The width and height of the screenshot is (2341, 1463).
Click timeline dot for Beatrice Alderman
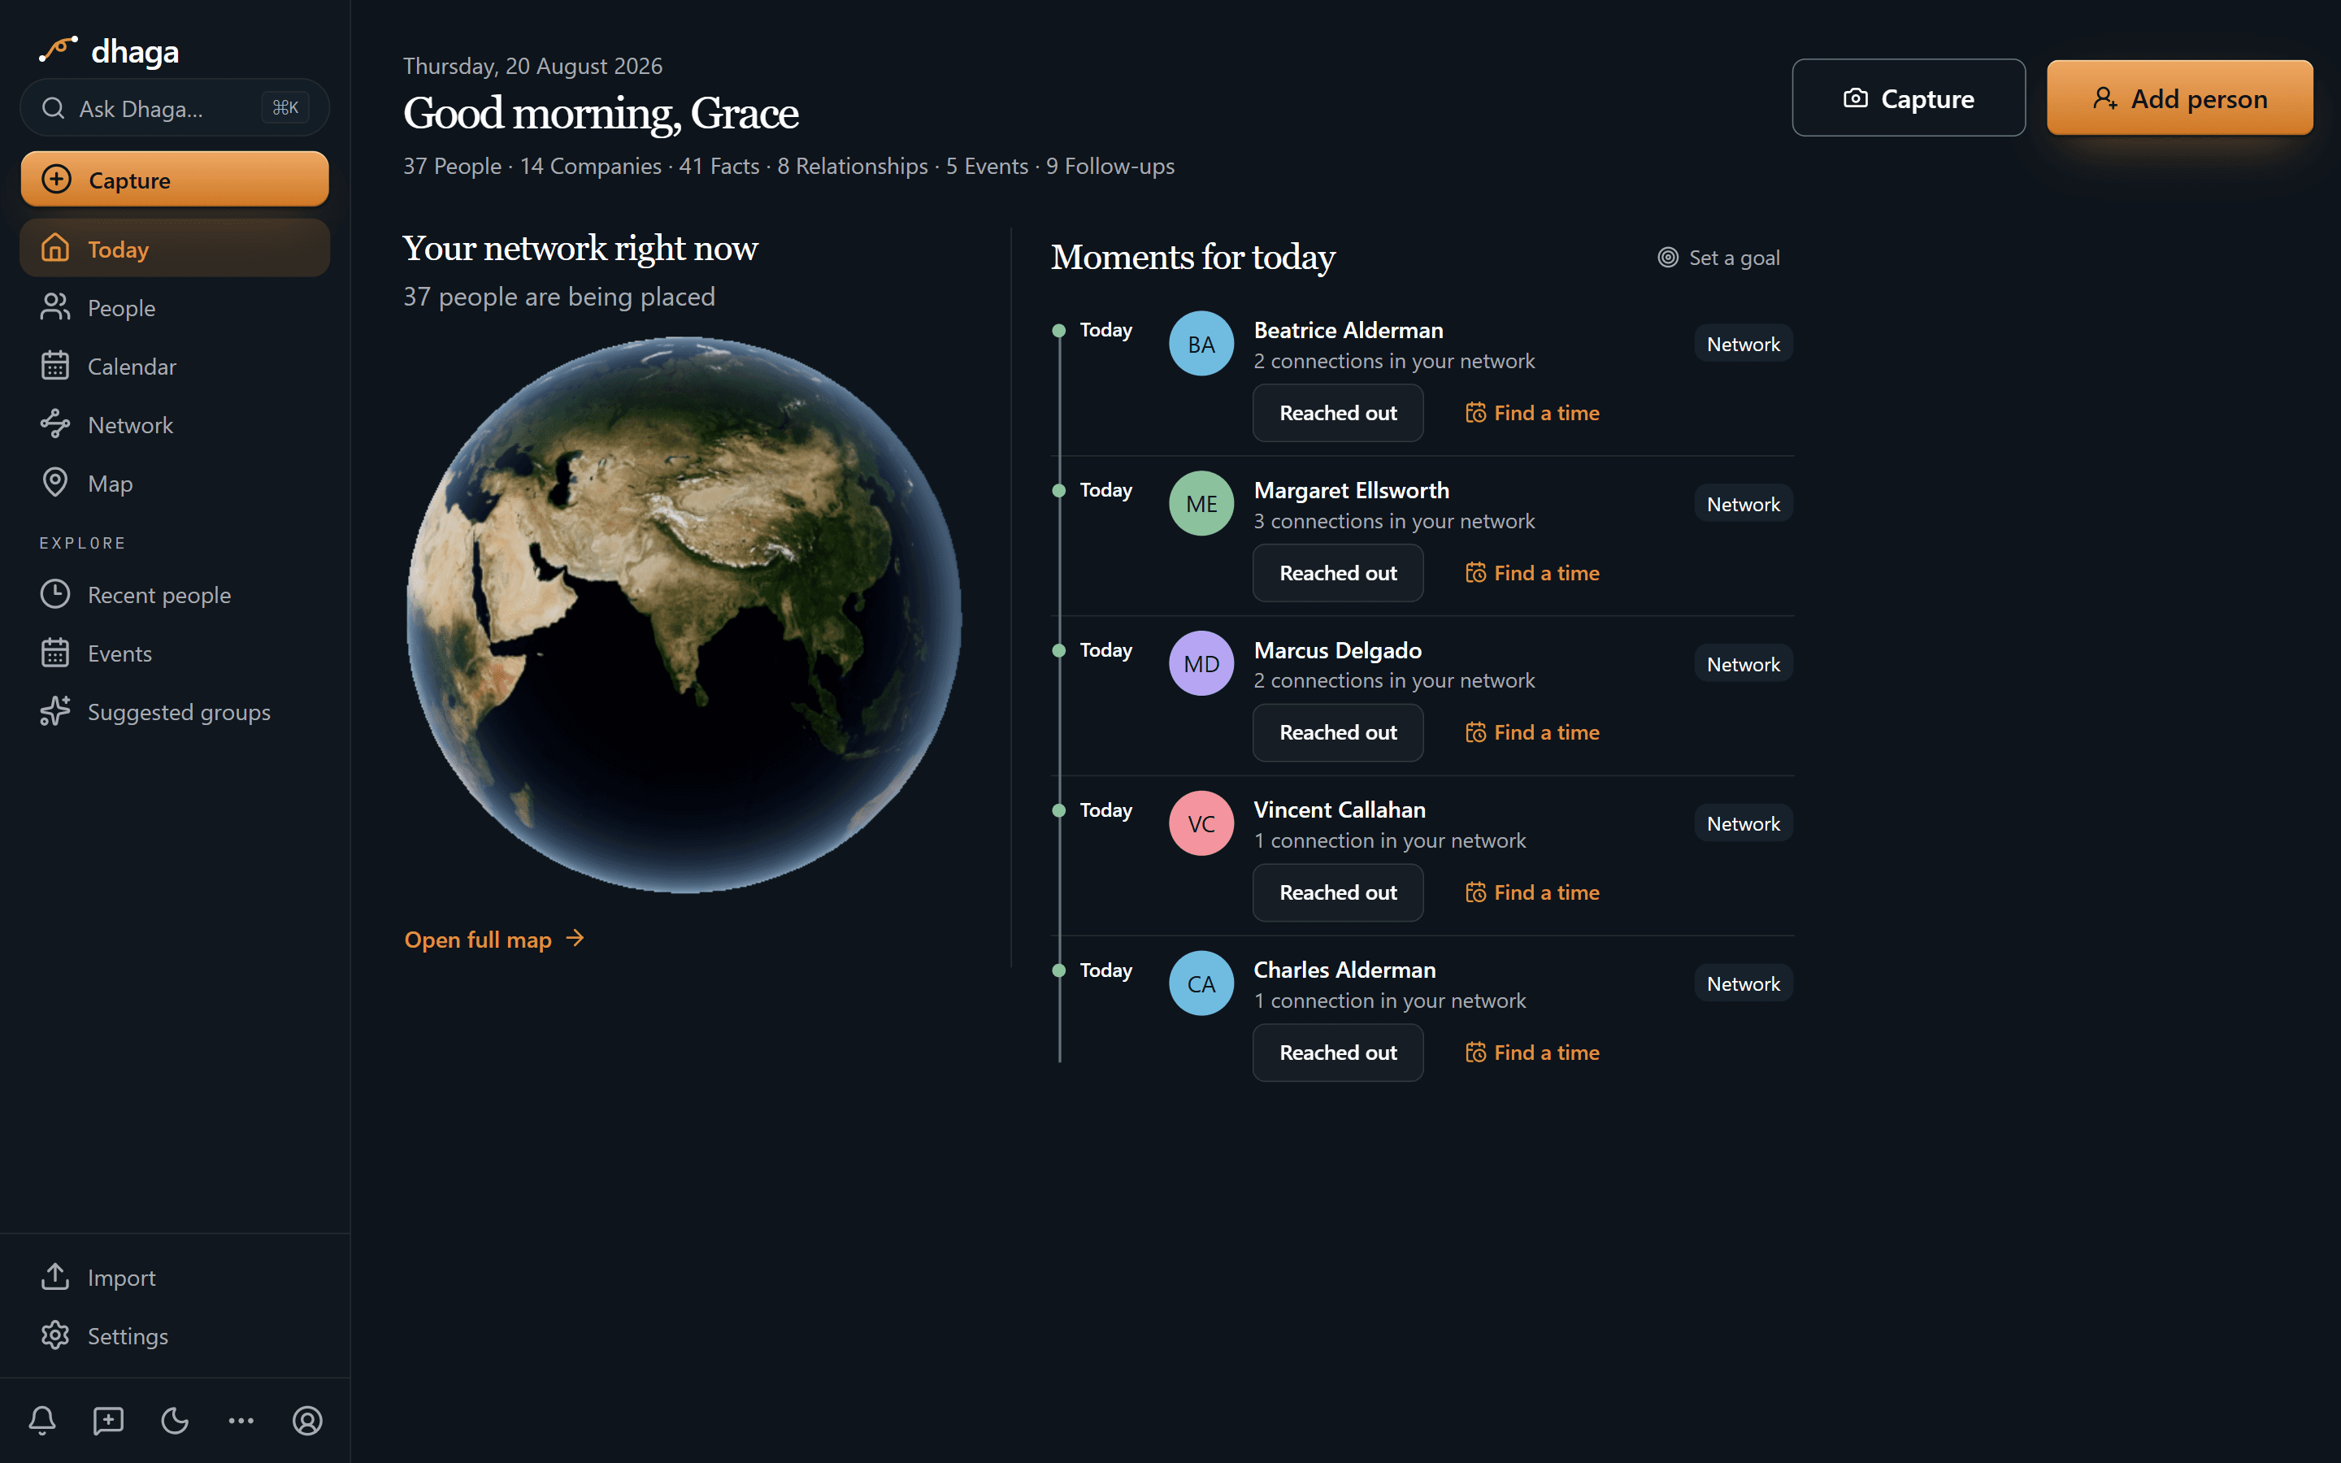coord(1059,330)
